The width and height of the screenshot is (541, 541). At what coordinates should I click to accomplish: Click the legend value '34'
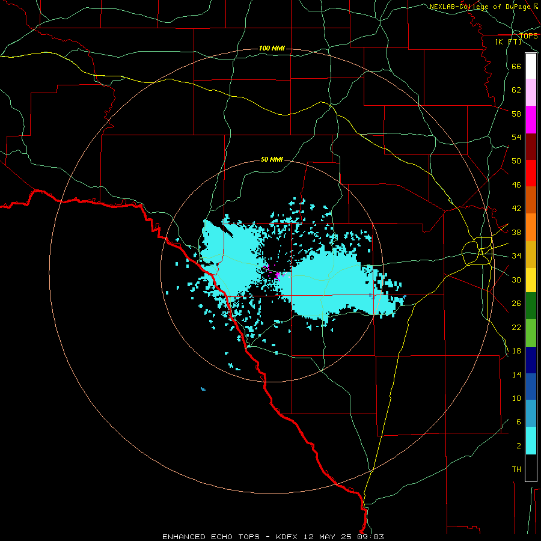[x=516, y=256]
